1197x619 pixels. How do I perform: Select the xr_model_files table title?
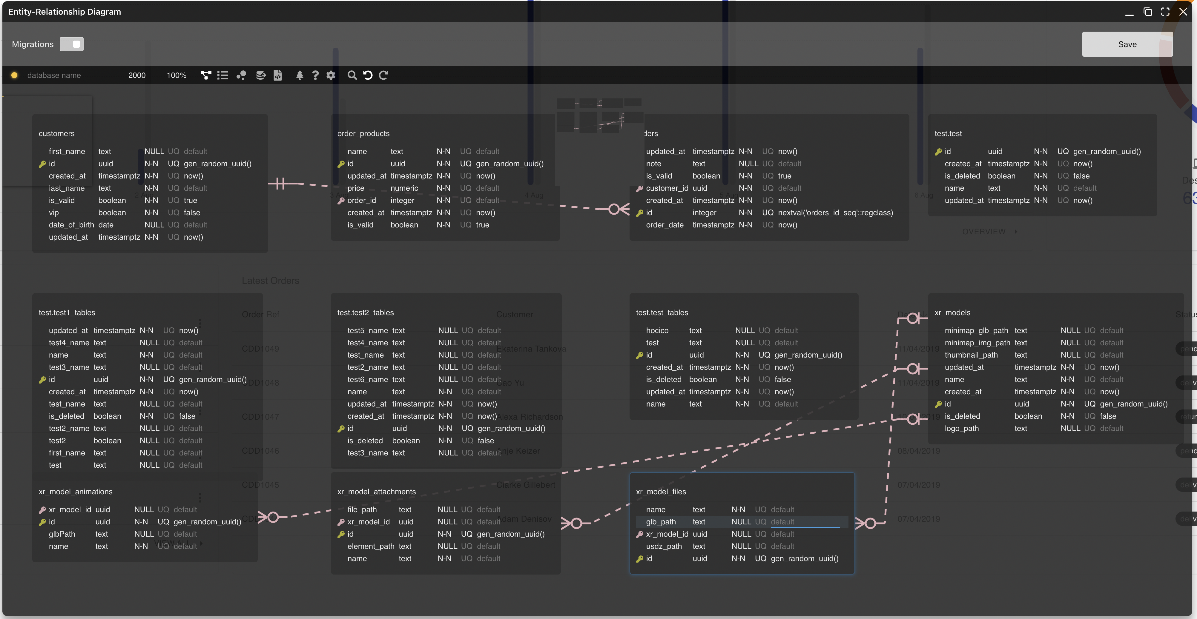pyautogui.click(x=661, y=492)
